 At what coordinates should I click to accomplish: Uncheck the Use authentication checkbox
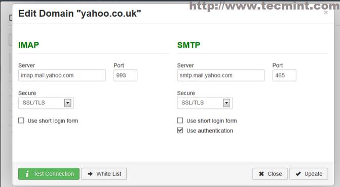(x=180, y=130)
